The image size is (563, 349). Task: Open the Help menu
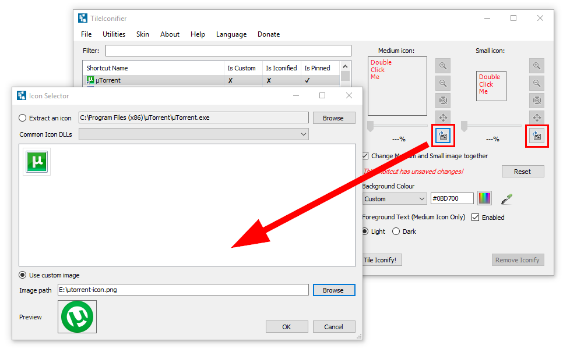coord(198,34)
